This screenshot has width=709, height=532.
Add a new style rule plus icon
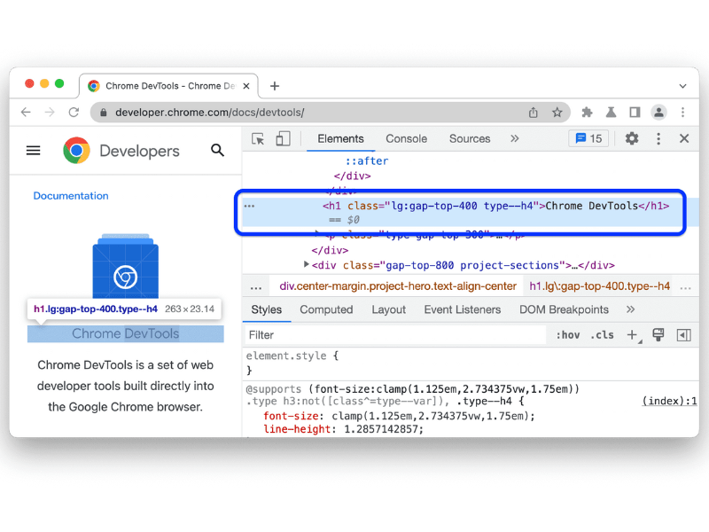click(x=632, y=335)
